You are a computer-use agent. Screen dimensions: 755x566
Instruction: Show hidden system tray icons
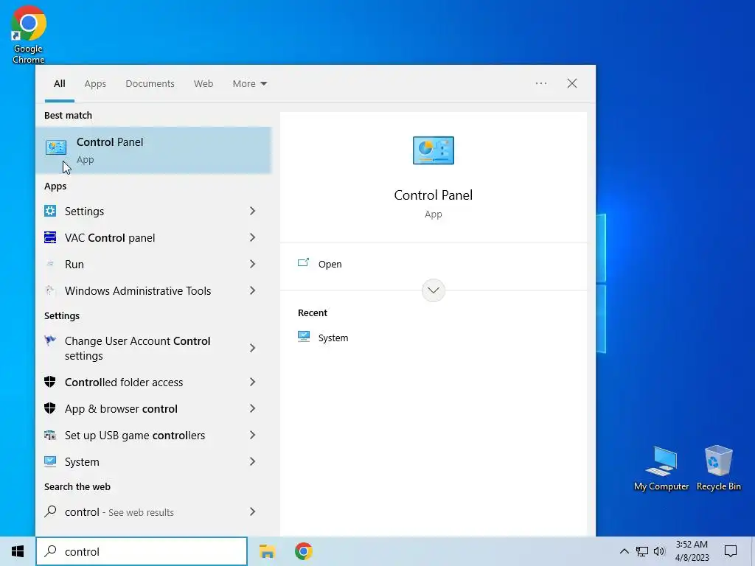pyautogui.click(x=624, y=551)
